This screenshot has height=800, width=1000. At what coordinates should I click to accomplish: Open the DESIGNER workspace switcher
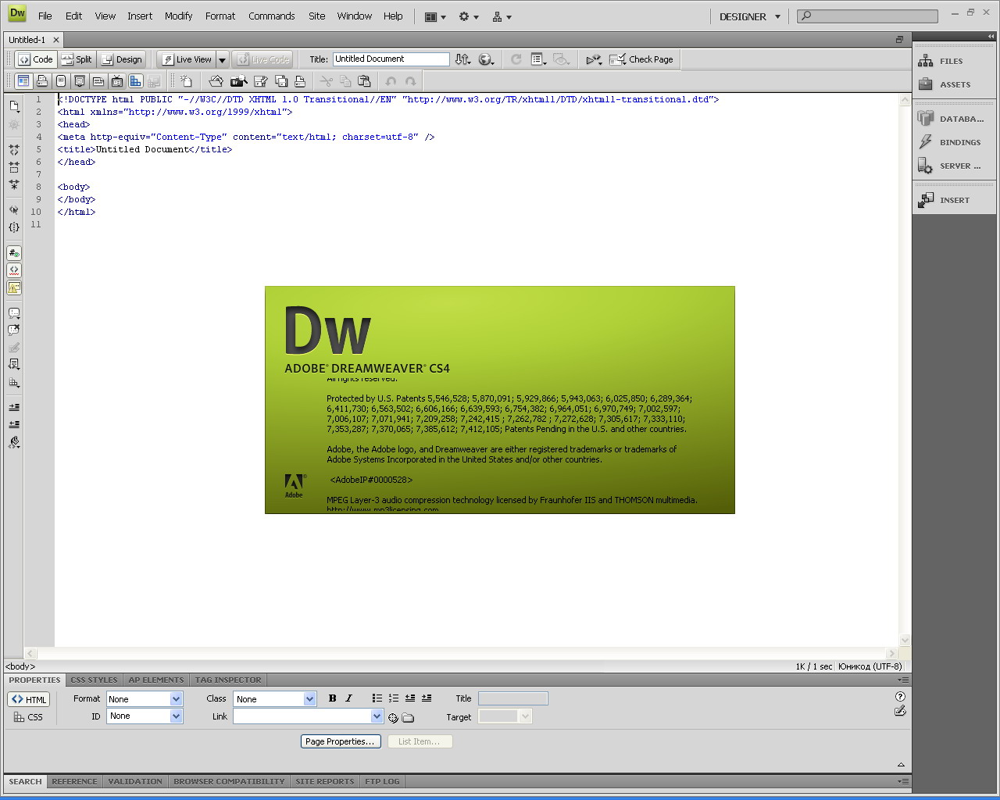pyautogui.click(x=750, y=16)
